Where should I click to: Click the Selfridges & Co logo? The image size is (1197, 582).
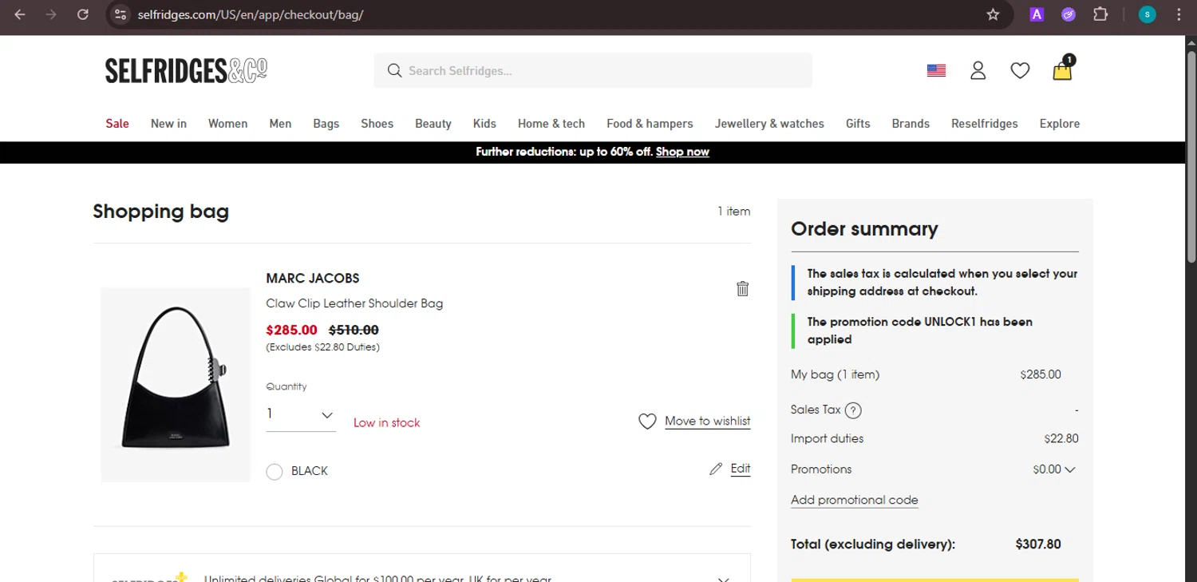[x=186, y=70]
